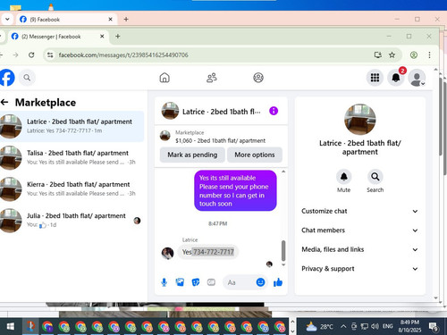Open the Groups icon in top navigation
The height and width of the screenshot is (335, 447).
[x=258, y=78]
